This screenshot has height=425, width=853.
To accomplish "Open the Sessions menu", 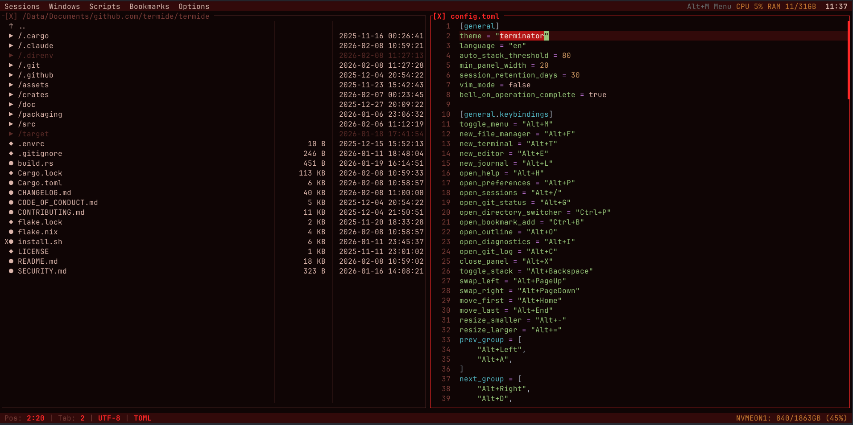I will tap(22, 7).
